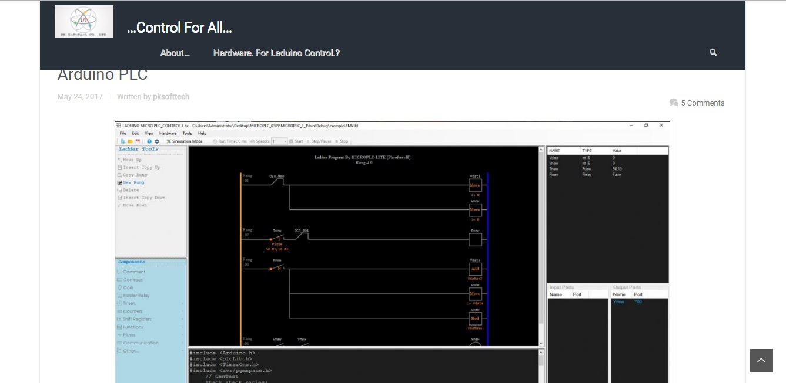
Task: Open the website search magnifier icon
Action: pos(713,53)
